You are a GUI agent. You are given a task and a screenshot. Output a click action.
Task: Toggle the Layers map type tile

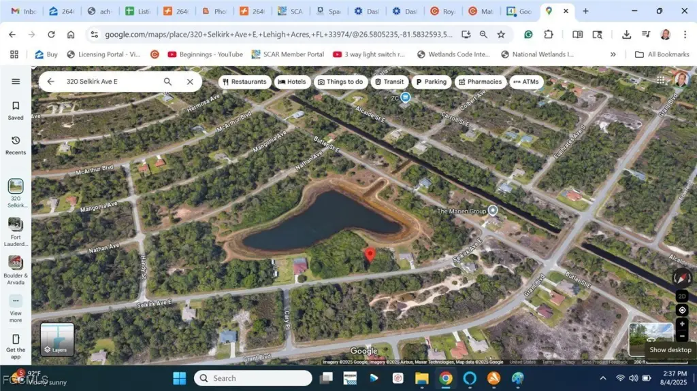tap(57, 339)
